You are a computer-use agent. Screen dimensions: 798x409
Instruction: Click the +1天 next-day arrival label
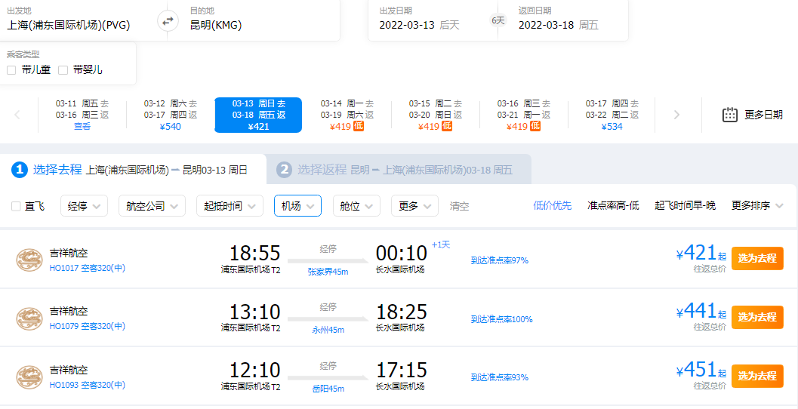coord(441,244)
